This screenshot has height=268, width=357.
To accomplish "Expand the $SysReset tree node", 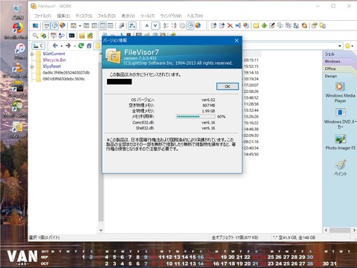I will tap(32, 66).
